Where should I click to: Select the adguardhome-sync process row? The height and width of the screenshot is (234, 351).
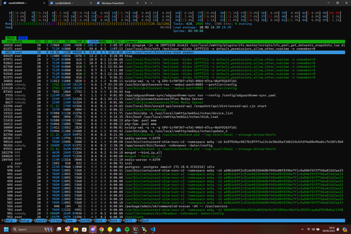(x=173, y=95)
